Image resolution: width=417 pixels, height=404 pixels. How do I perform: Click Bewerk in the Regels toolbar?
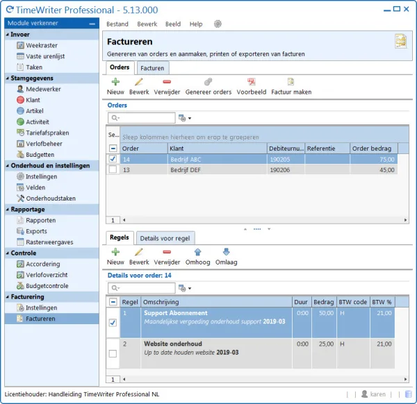(139, 257)
